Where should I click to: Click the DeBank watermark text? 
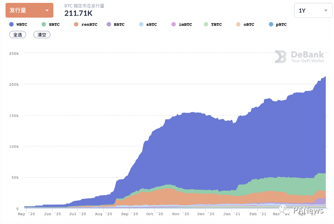pos(307,55)
